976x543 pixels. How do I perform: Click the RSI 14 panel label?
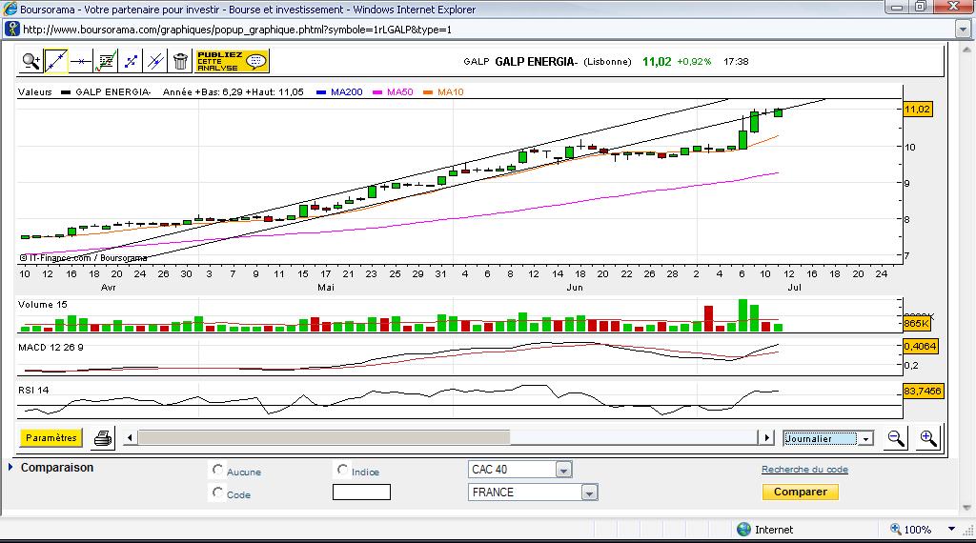point(33,390)
